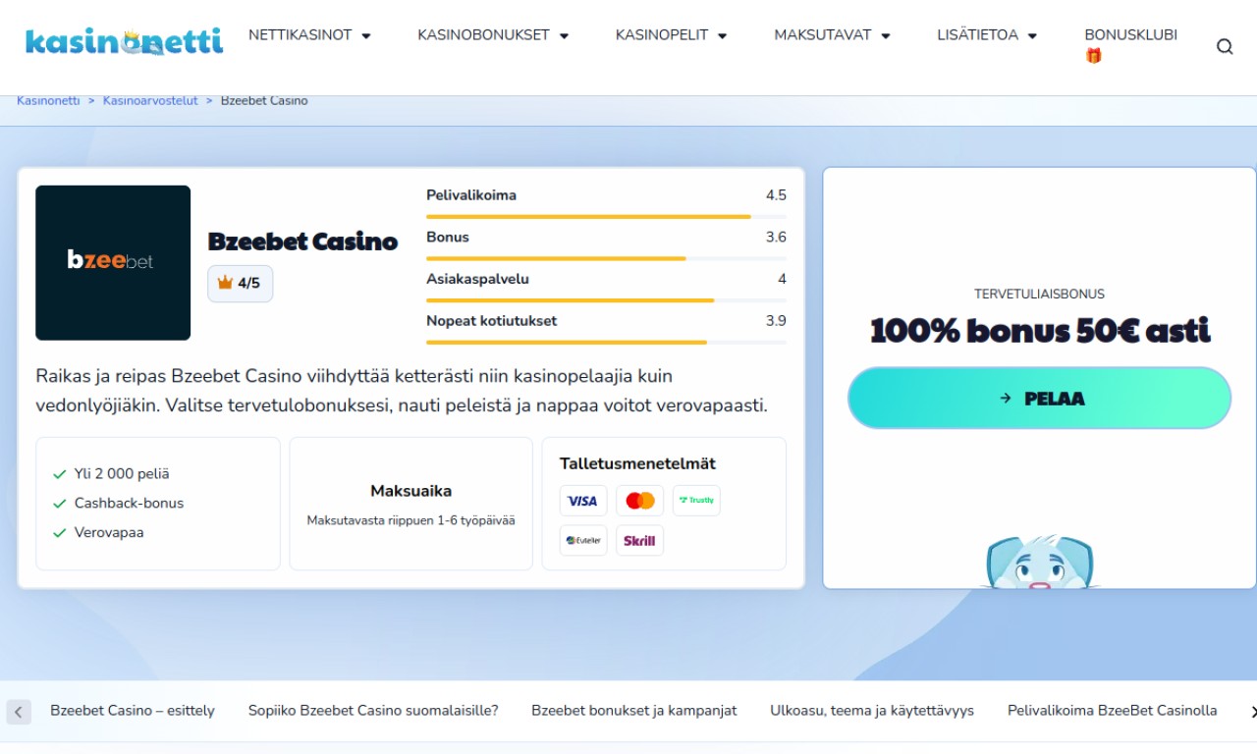
Task: Click the crown rating badge 4/5
Action: coord(241,283)
